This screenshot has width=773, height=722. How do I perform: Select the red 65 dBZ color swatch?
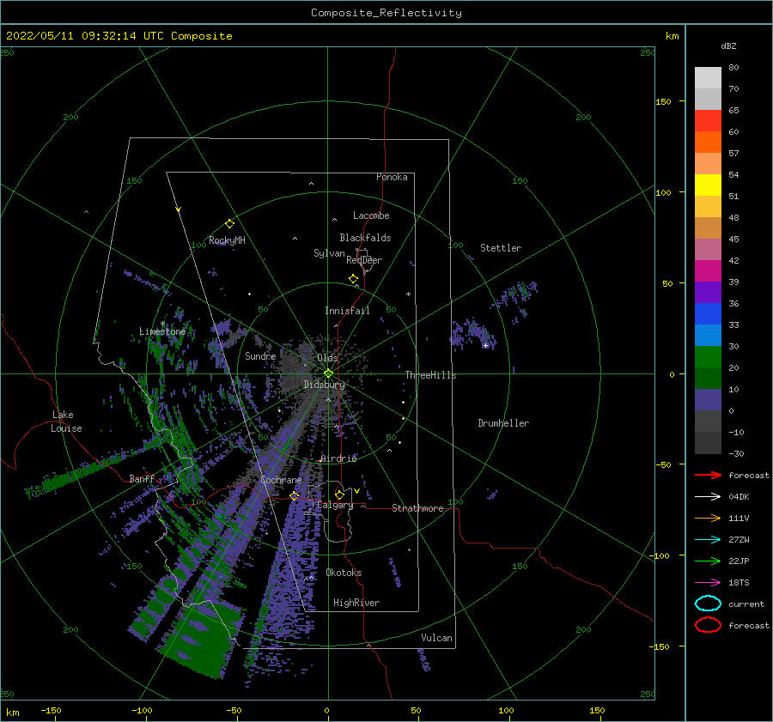(x=708, y=121)
